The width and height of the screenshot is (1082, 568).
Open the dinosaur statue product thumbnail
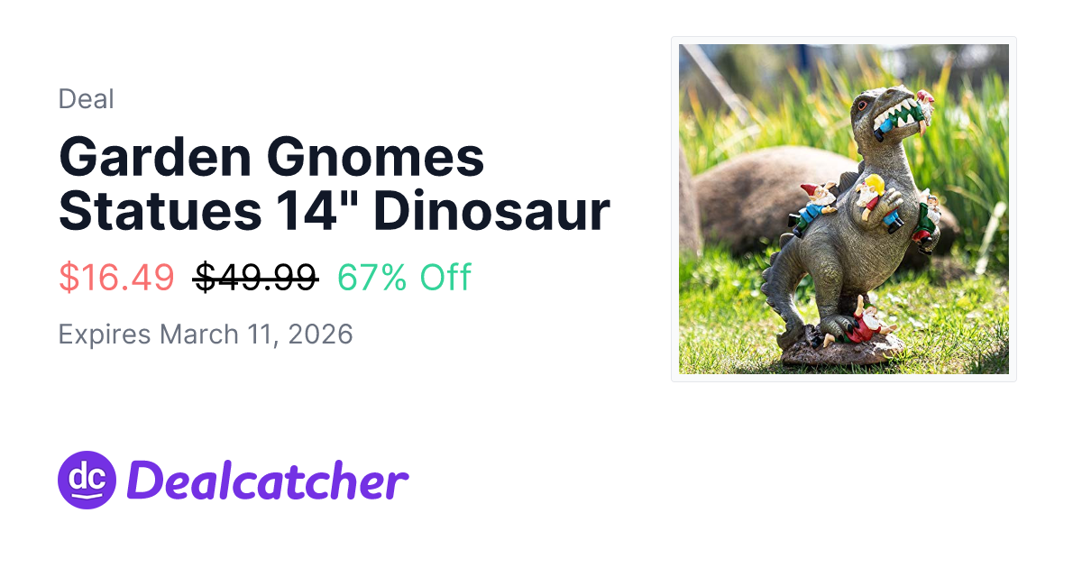point(843,209)
